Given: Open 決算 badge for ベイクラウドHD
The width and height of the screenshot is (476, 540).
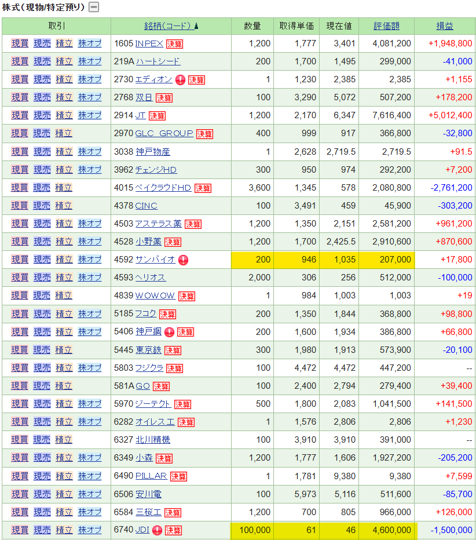Looking at the screenshot, I should click(x=203, y=188).
